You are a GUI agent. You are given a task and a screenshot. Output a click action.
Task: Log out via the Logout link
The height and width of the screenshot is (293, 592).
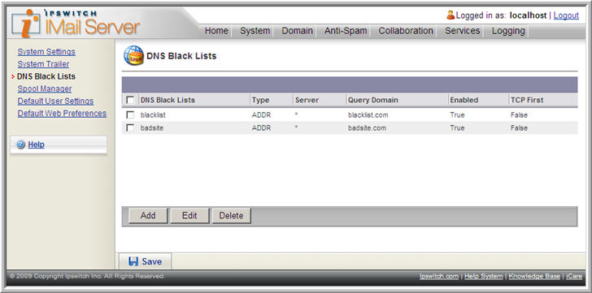coord(566,15)
